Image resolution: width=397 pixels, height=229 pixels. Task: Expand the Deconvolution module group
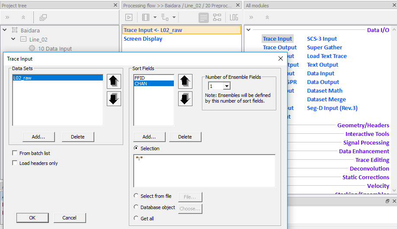pyautogui.click(x=369, y=168)
